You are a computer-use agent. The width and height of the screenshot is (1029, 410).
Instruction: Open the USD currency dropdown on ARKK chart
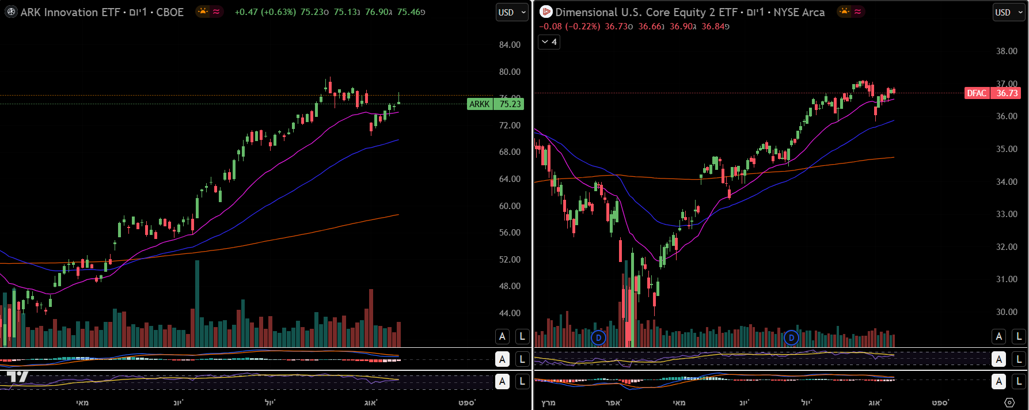pos(512,12)
